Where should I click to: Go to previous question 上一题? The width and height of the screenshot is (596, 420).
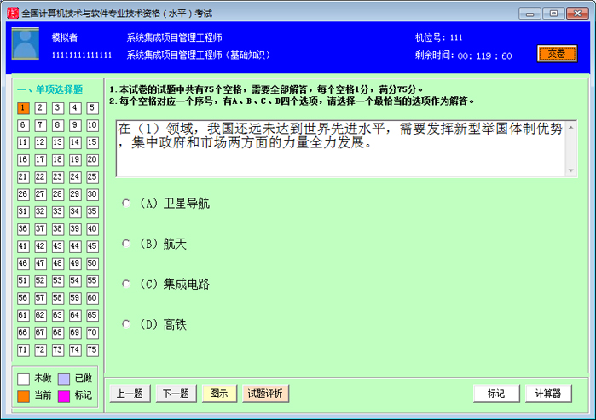(x=130, y=394)
